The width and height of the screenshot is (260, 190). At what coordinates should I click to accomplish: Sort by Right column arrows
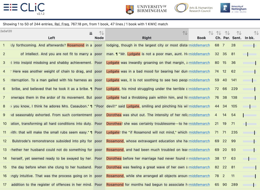185,33
